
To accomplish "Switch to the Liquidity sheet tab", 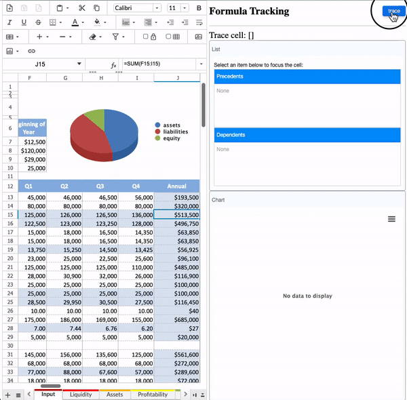I will coord(81,395).
